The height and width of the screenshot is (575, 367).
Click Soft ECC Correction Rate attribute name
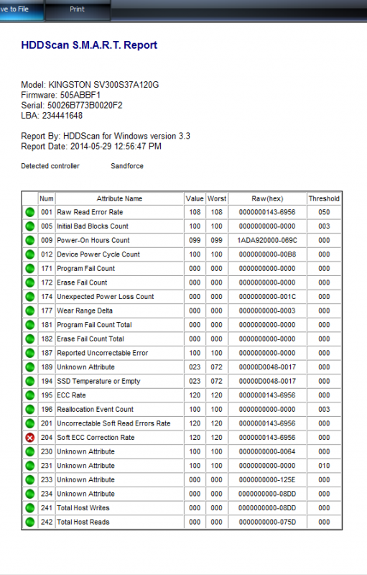pos(96,438)
